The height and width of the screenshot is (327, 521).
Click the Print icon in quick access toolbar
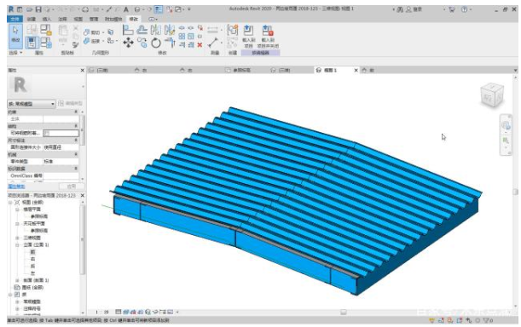pyautogui.click(x=85, y=9)
